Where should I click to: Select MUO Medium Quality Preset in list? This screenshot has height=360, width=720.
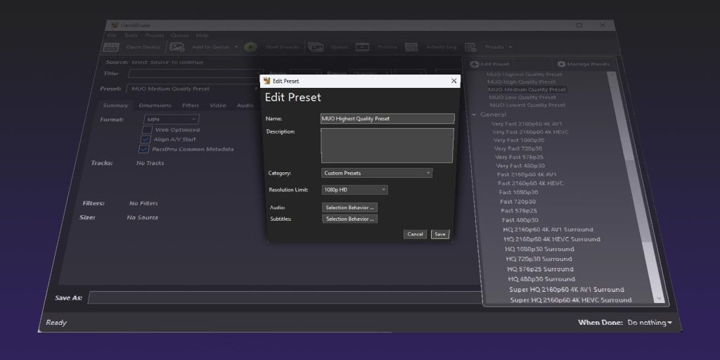527,89
